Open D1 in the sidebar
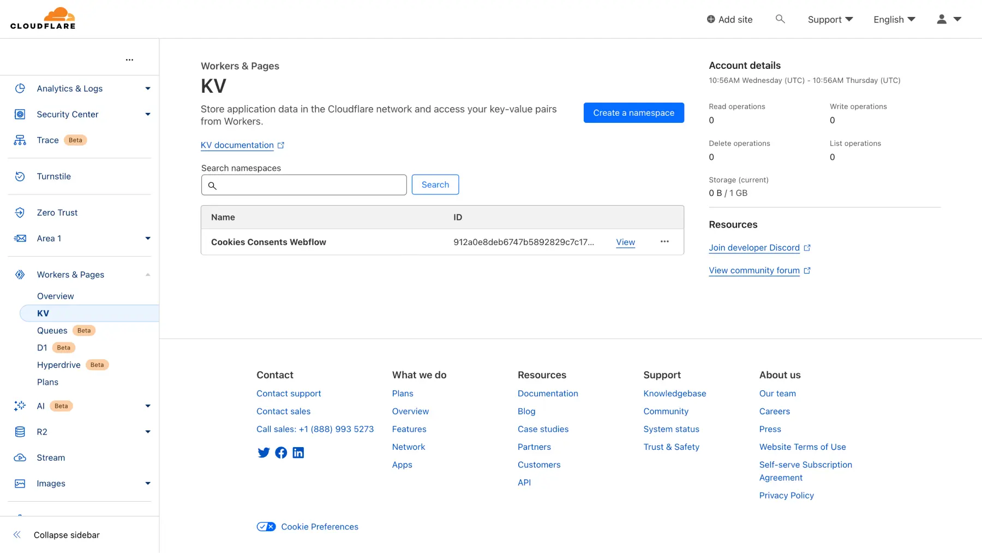The width and height of the screenshot is (982, 553). pyautogui.click(x=42, y=348)
